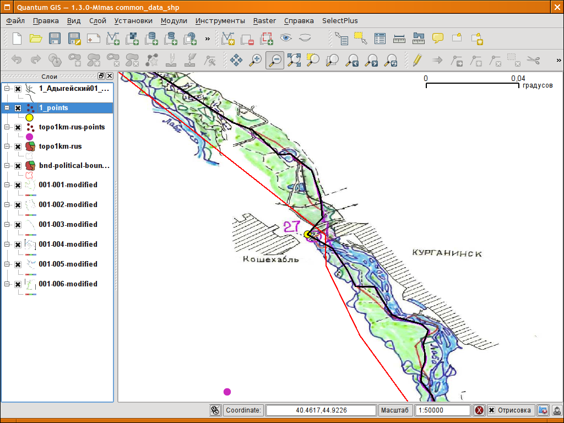The image size is (564, 423).
Task: Collapse the 001-003-modified layer node
Action: click(x=7, y=224)
